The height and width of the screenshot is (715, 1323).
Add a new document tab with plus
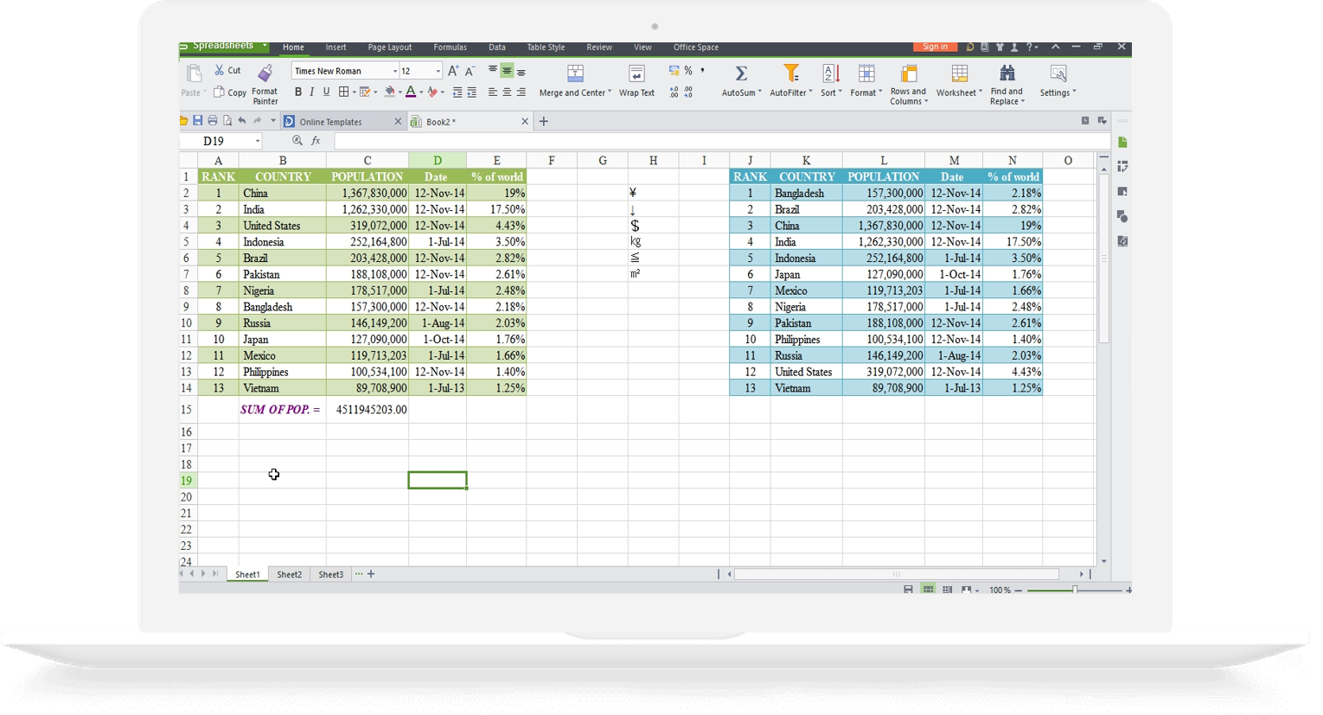pyautogui.click(x=544, y=122)
